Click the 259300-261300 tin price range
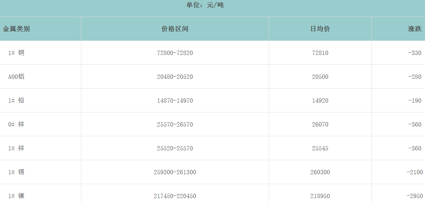This screenshot has width=425, height=202. 175,172
